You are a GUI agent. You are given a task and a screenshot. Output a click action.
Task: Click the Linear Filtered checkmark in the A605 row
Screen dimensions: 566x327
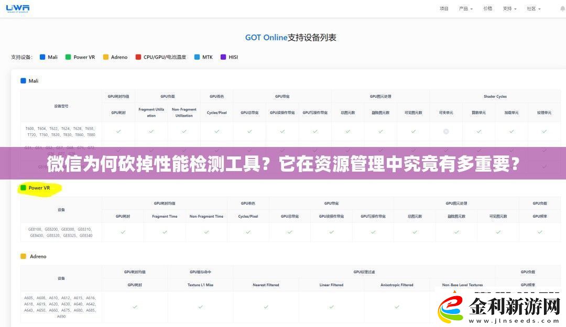coord(331,307)
